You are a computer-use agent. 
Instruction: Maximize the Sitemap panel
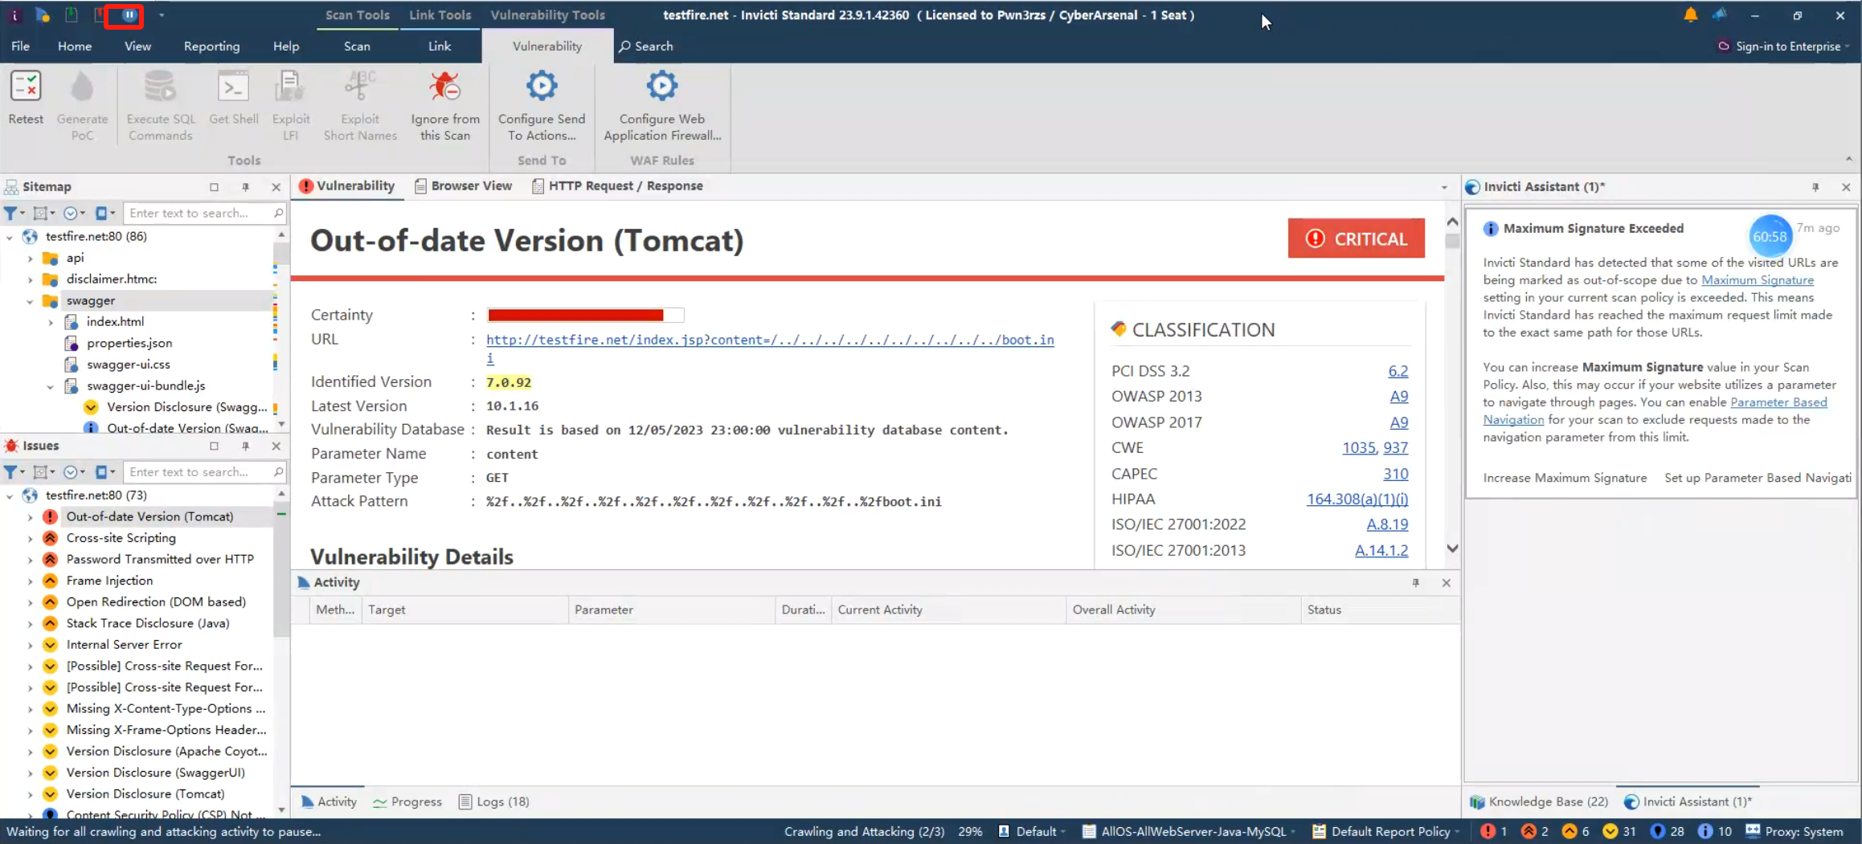tap(215, 187)
